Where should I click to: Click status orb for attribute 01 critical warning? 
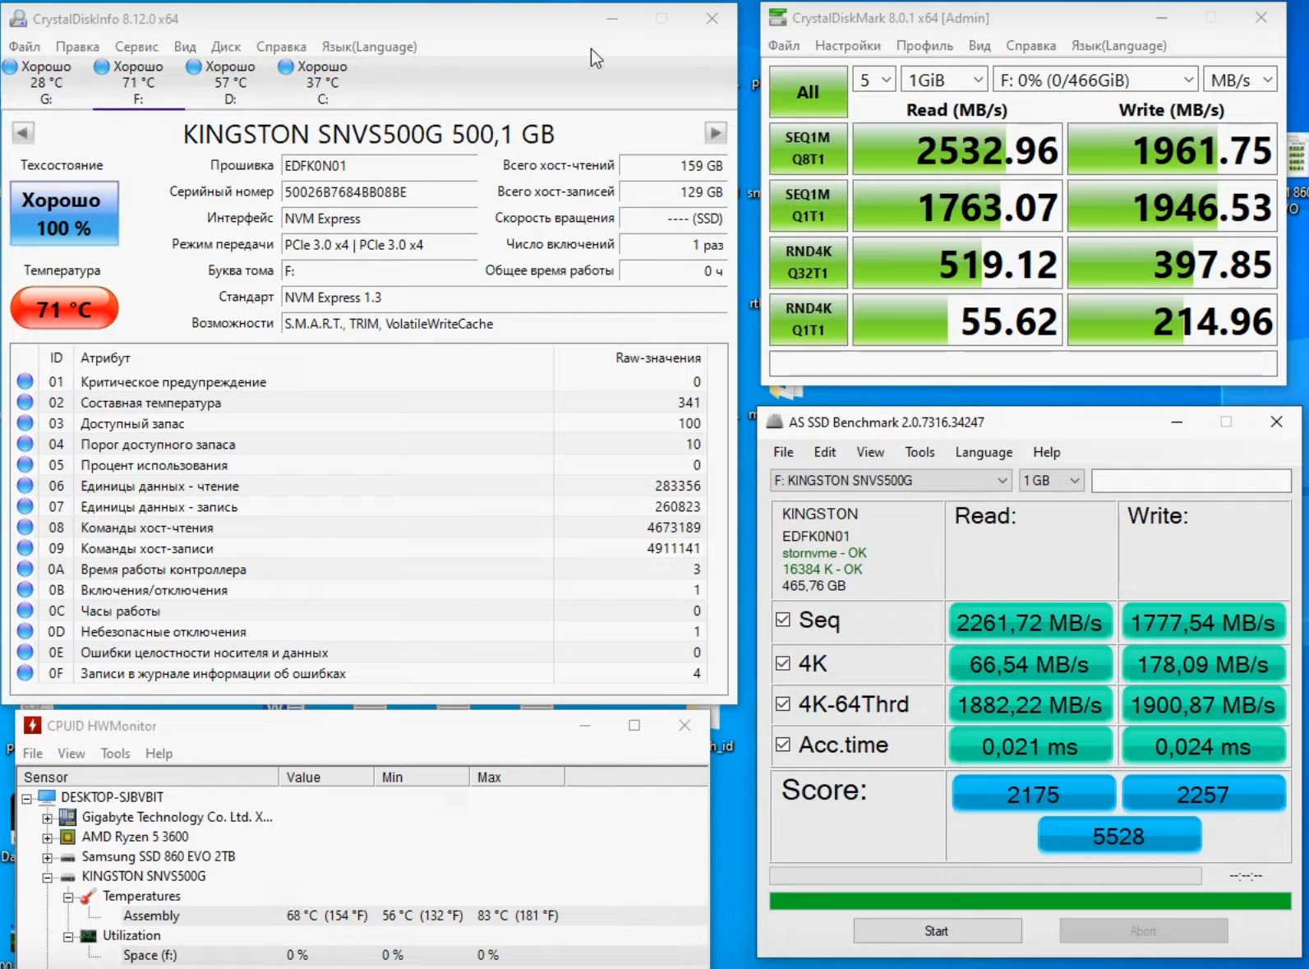click(25, 381)
